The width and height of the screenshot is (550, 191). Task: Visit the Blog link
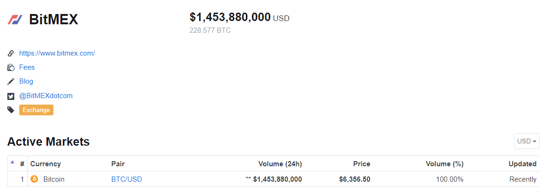tap(26, 81)
